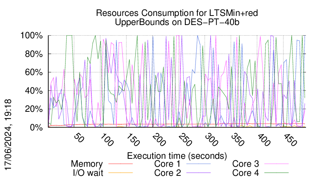
Task: Click the 'Core 2' legend label
Action: 167,173
